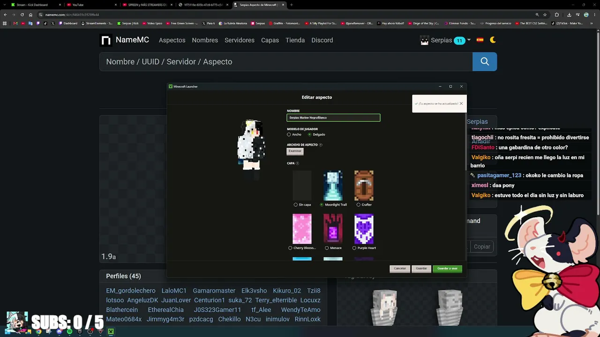Select the Ancho player model
This screenshot has width=600, height=337.
click(289, 135)
